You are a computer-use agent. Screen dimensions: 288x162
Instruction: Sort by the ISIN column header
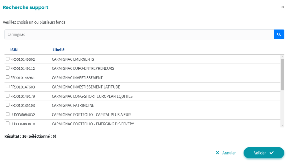click(x=14, y=50)
